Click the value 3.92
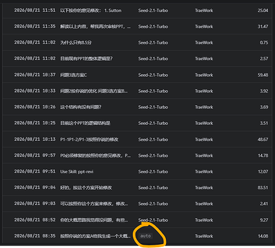Screen dimensions: 275x248 [264, 91]
